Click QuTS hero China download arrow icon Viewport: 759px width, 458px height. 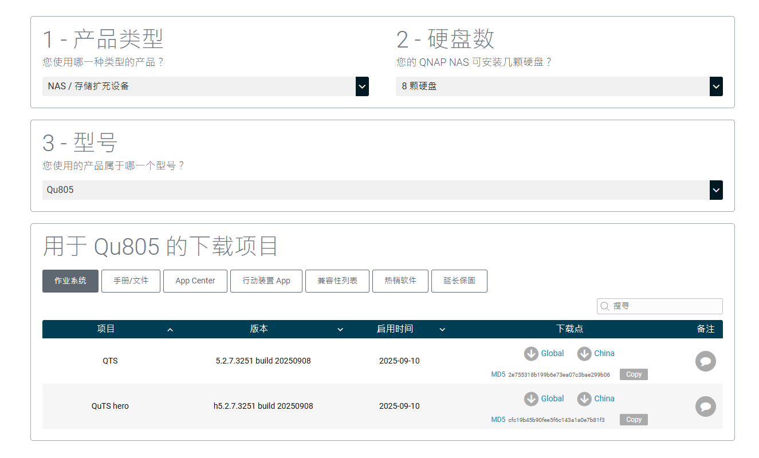[x=584, y=399]
